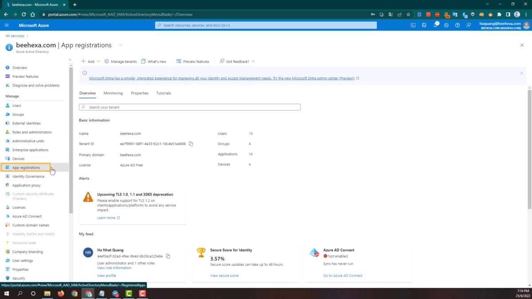
Task: Open the Azure portal settings gear
Action: [446, 25]
